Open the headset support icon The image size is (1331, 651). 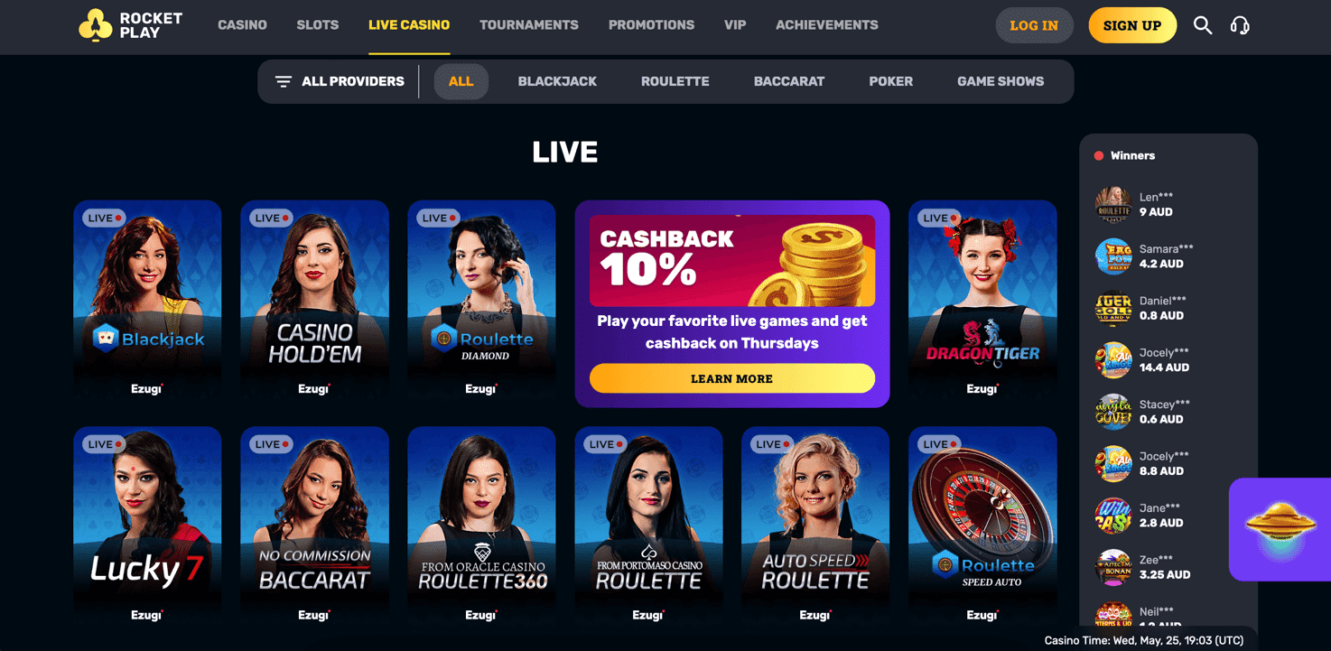coord(1240,25)
